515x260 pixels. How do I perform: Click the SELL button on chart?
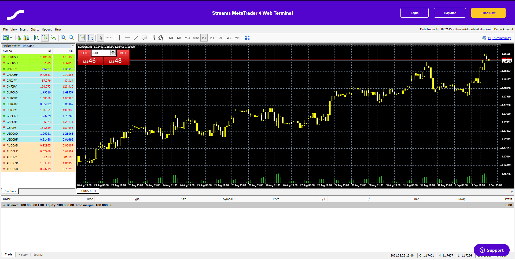[84, 53]
